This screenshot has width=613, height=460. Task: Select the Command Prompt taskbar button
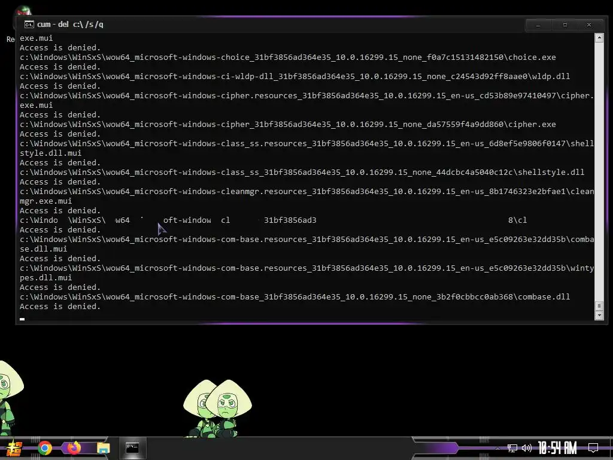pyautogui.click(x=132, y=448)
